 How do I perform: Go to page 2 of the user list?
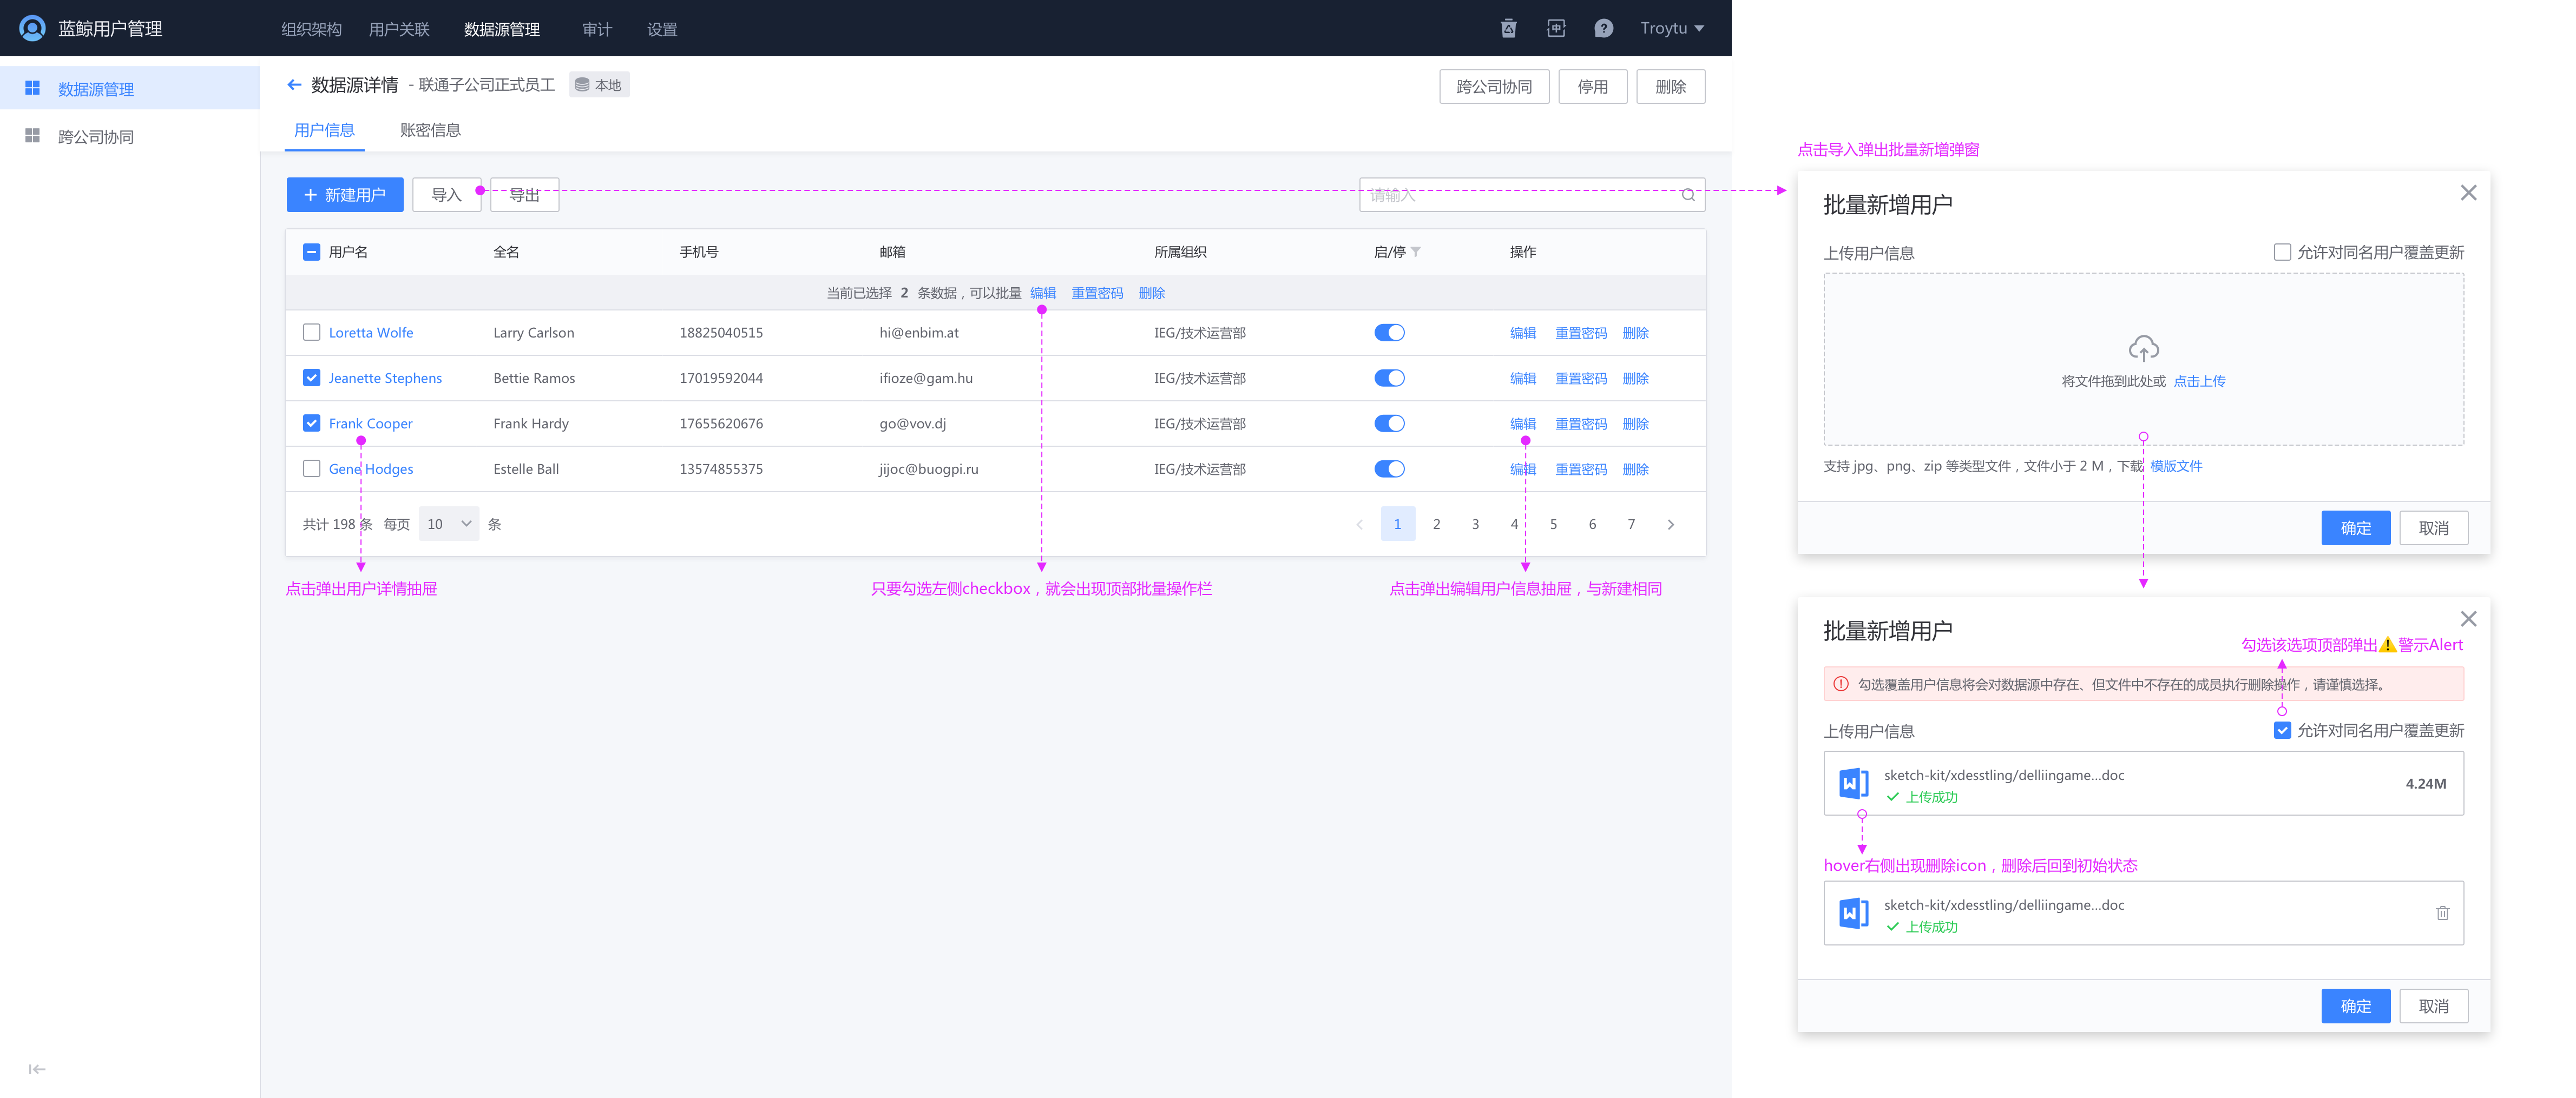coord(1437,522)
